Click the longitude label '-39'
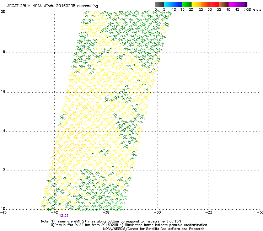 point(106,213)
